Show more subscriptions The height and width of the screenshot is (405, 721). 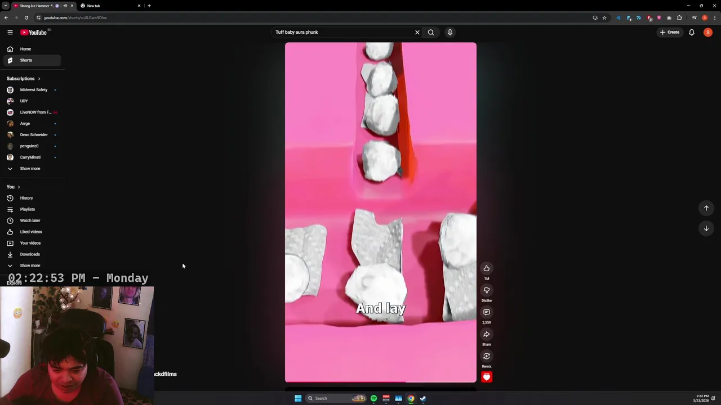pyautogui.click(x=31, y=169)
